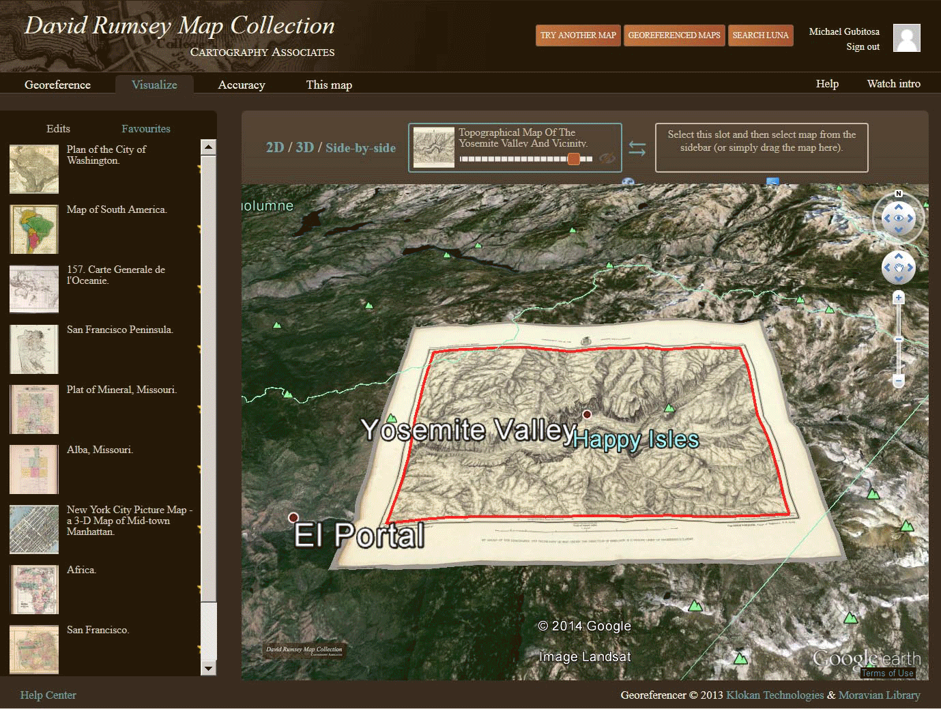
Task: Zoom in with the plus button
Action: (899, 298)
